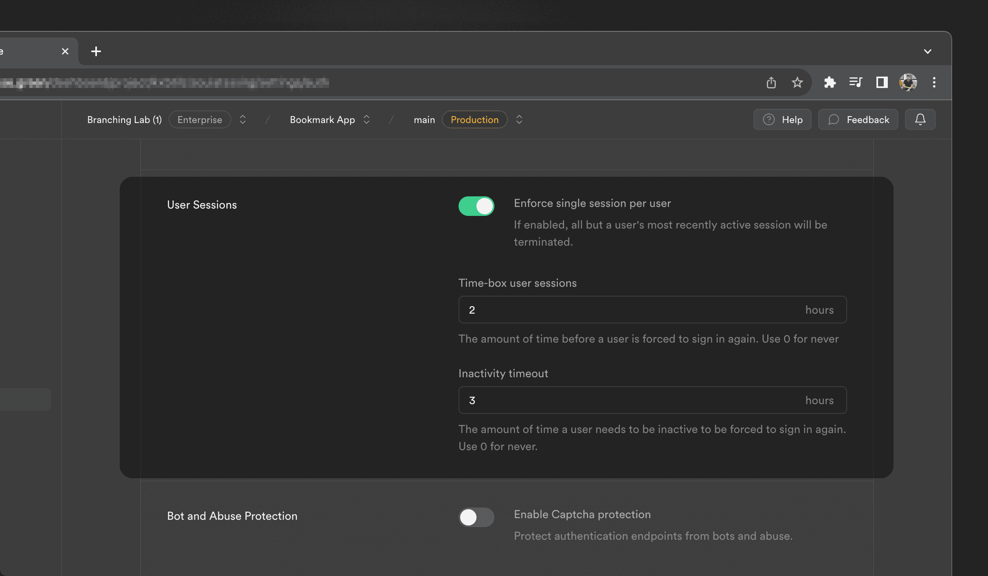Screen dimensions: 988x576
Task: Click the Bot and Abuse Protection heading
Action: 232,516
